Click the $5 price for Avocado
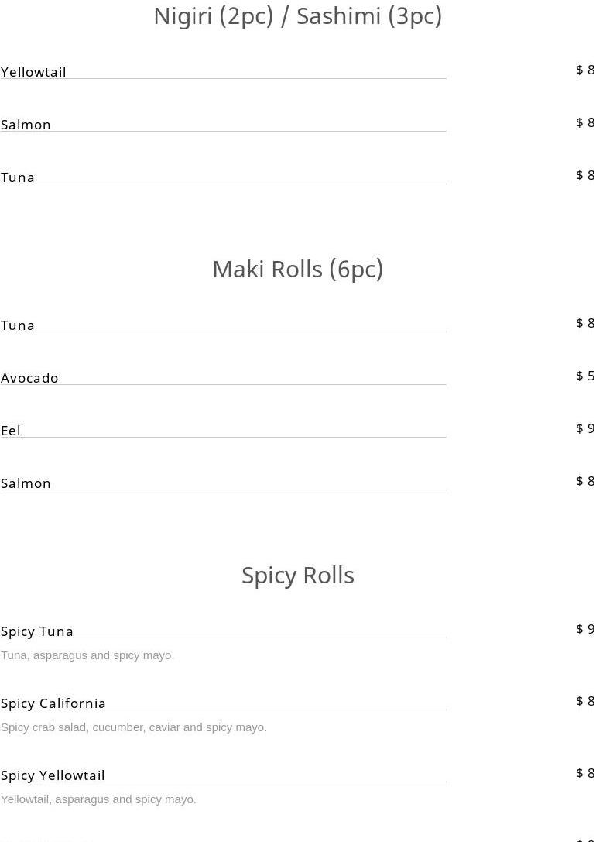596x842 pixels. 585,376
